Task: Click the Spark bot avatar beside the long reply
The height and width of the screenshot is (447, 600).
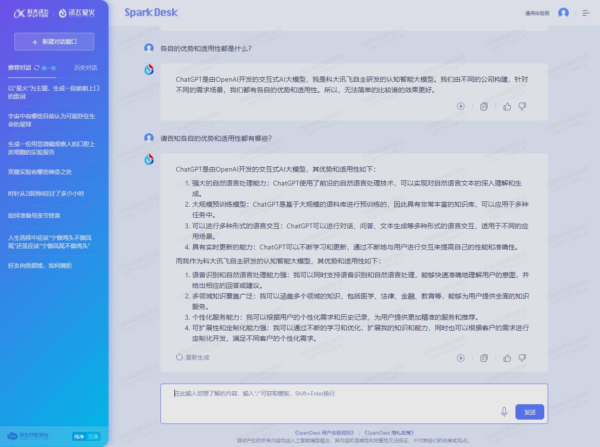Action: point(149,159)
